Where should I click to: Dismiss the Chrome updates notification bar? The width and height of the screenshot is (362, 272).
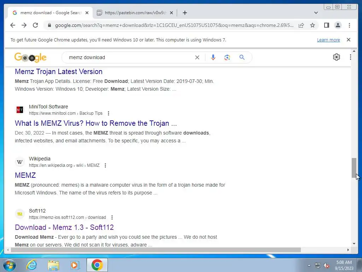(x=348, y=40)
